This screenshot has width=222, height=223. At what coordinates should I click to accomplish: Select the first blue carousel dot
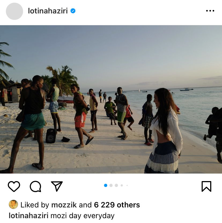(106, 185)
